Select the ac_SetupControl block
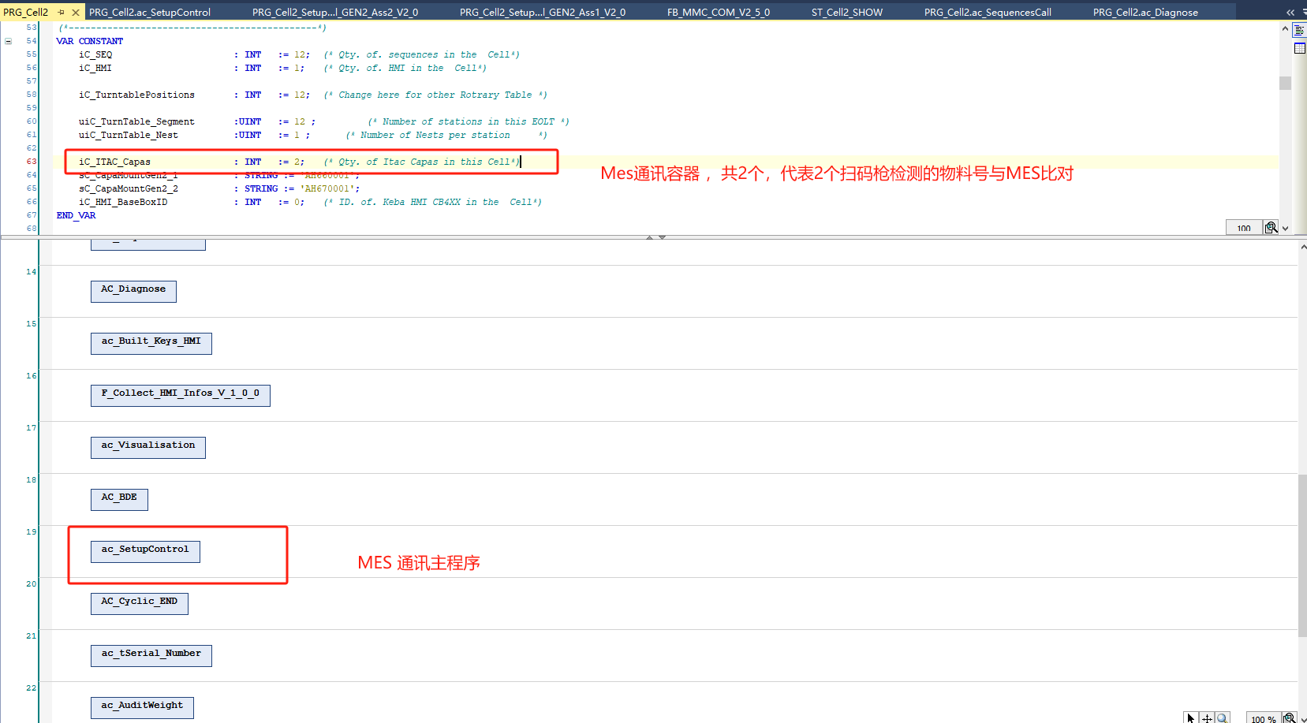This screenshot has width=1307, height=723. point(145,551)
